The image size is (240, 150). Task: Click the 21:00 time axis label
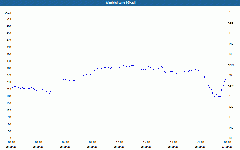pos(201,142)
